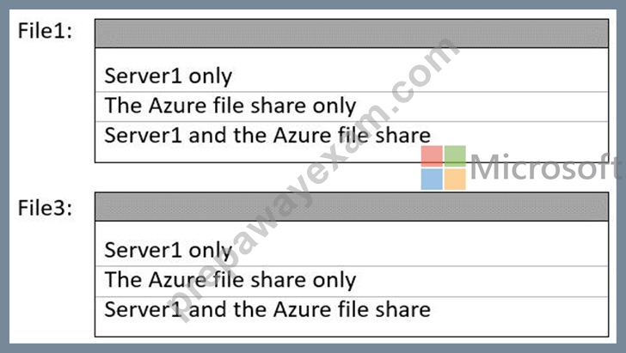Click the Microsoft wordmark text

546,167
